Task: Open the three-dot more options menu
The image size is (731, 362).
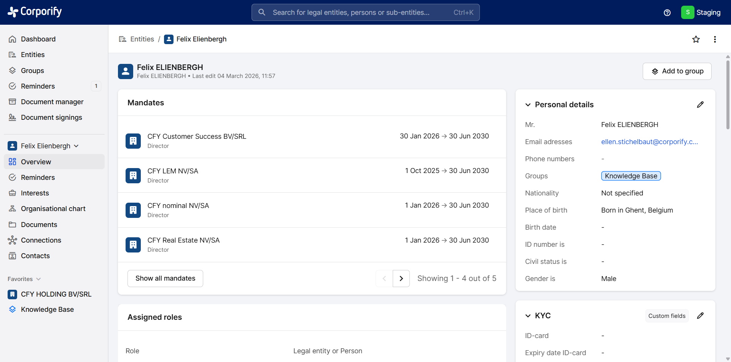Action: 715,39
